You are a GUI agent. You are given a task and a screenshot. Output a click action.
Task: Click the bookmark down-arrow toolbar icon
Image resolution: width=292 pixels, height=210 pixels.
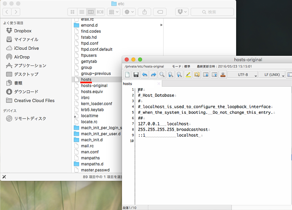206,75
